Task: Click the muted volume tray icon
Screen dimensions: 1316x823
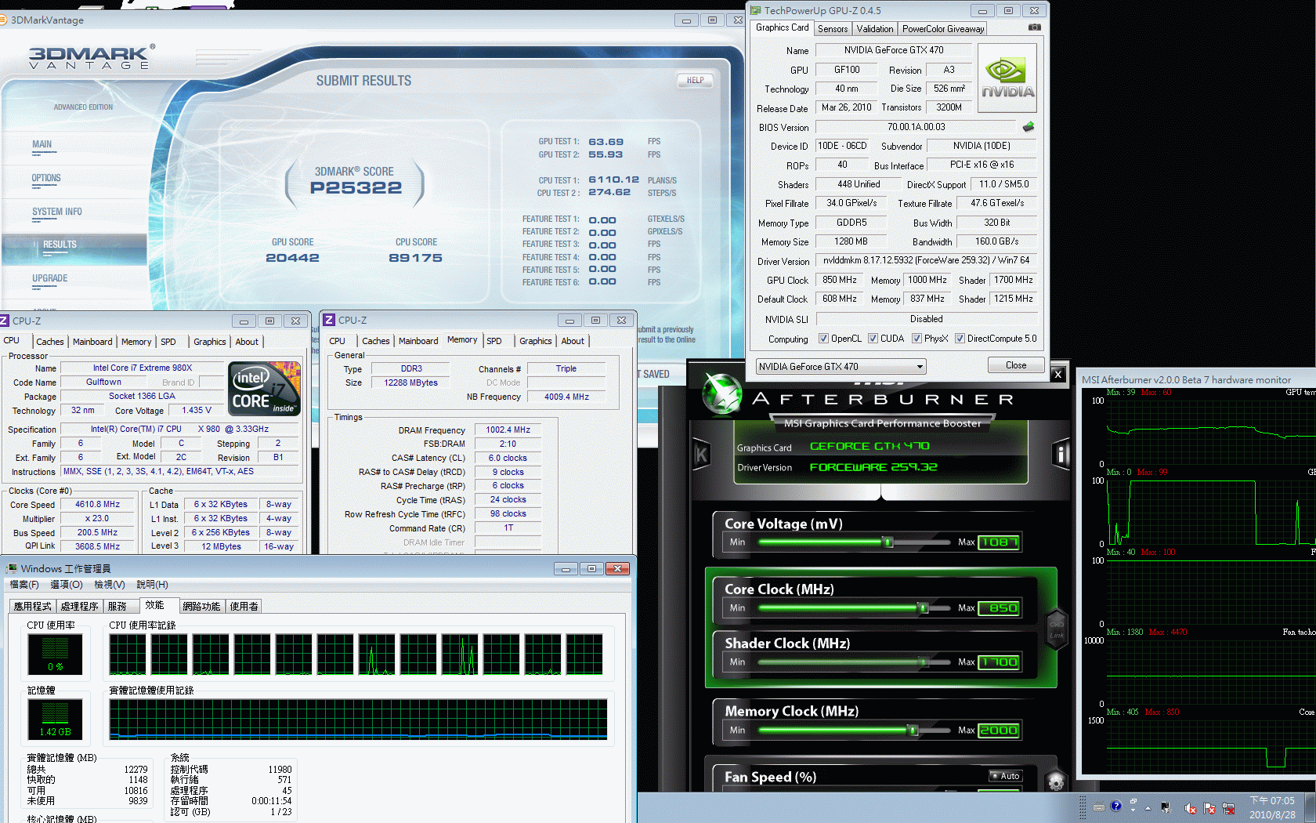Action: [1190, 808]
